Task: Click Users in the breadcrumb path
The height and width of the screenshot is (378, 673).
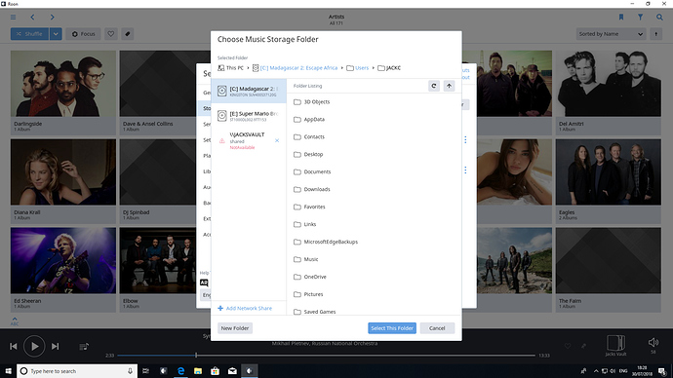Action: [358, 68]
